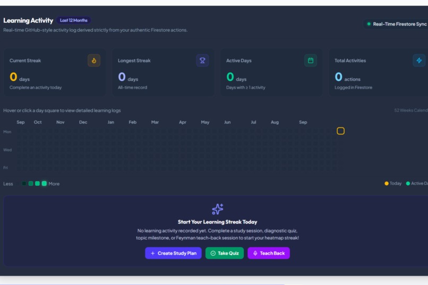The height and width of the screenshot is (285, 428).
Task: Click the Feb month label on heatmap
Action: (132, 122)
